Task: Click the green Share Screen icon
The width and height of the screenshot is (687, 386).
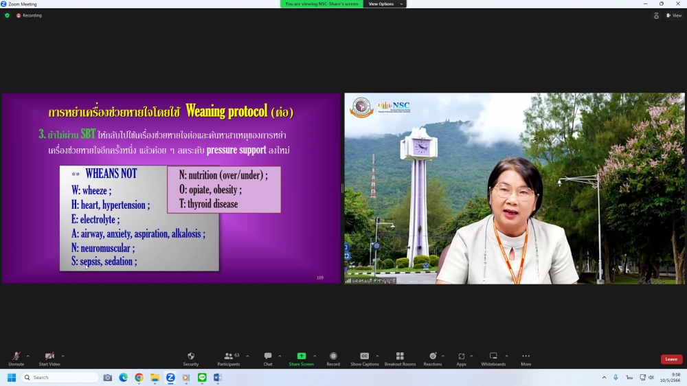Action: [x=301, y=356]
